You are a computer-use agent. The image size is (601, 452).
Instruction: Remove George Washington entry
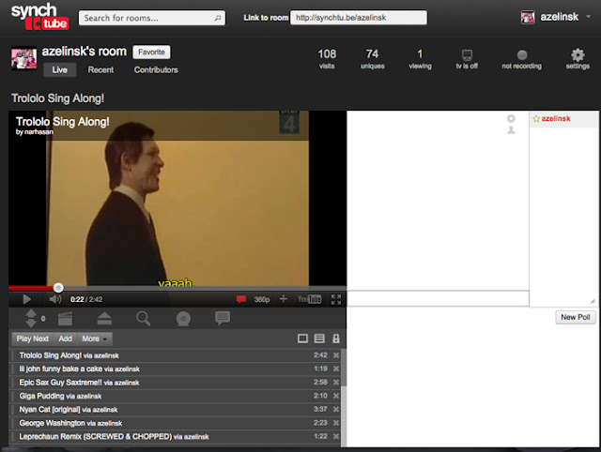336,423
